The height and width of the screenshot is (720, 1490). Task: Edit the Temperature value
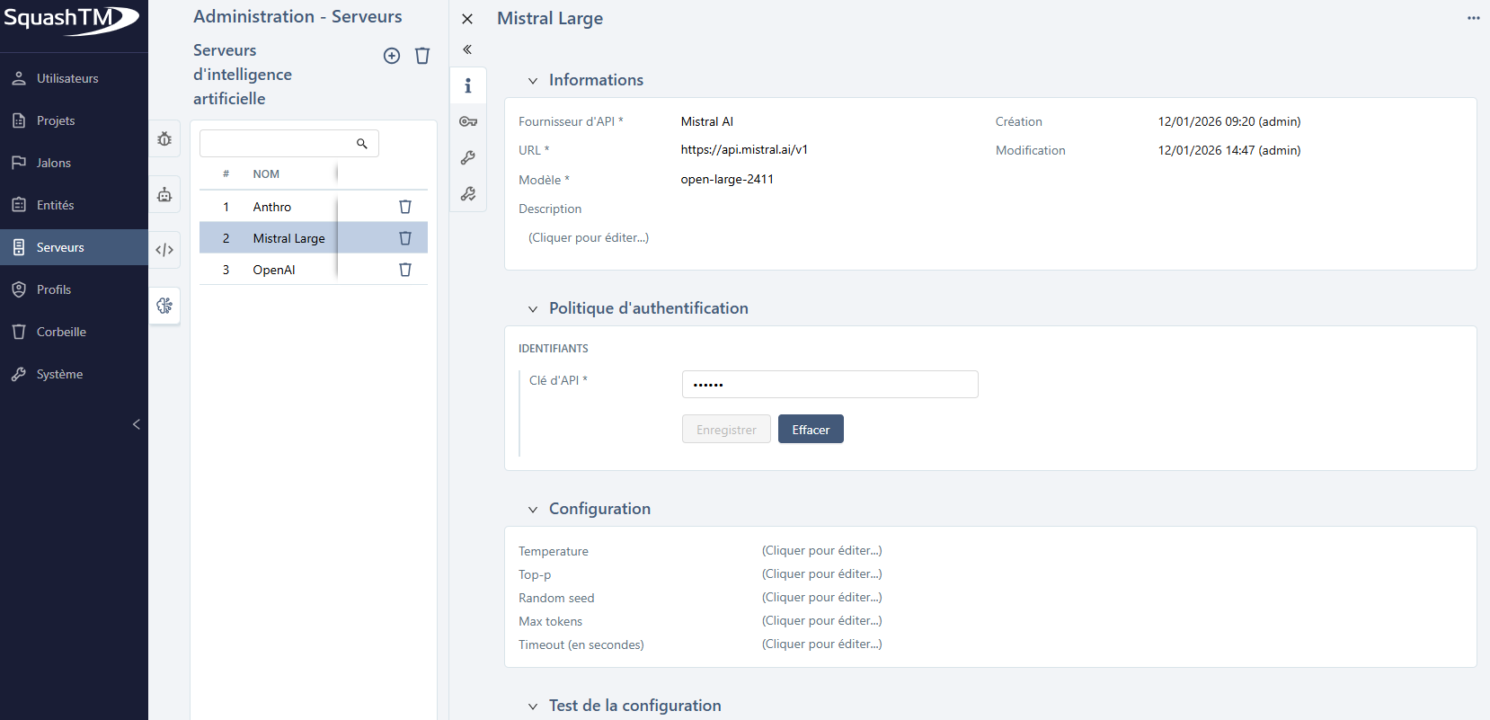(x=822, y=550)
